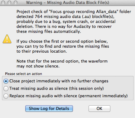Close the warning dialog using the title bar close button
135x118 pixels.
tap(3, 2)
